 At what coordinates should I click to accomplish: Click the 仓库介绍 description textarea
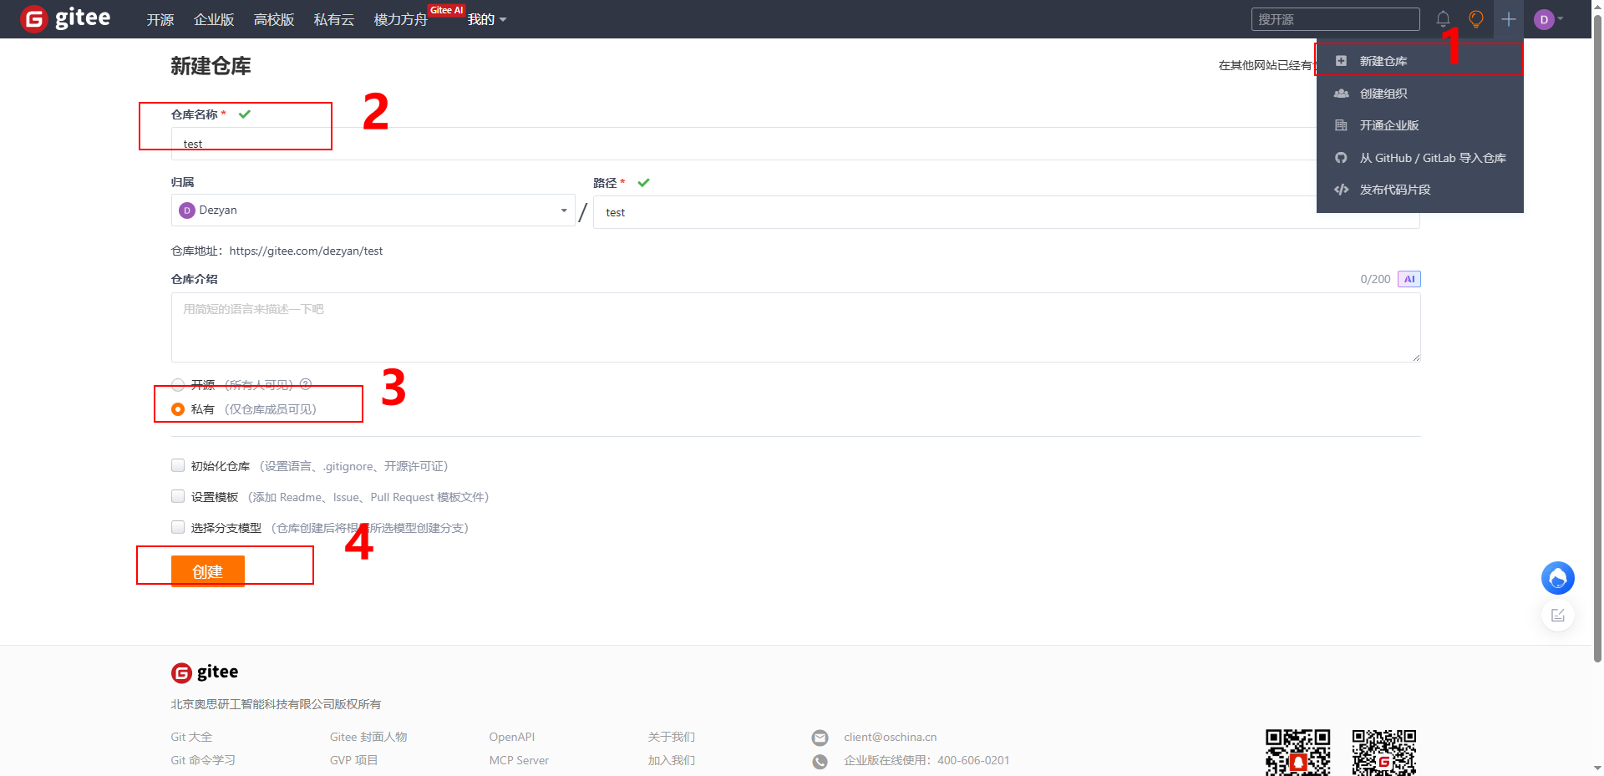click(x=795, y=327)
